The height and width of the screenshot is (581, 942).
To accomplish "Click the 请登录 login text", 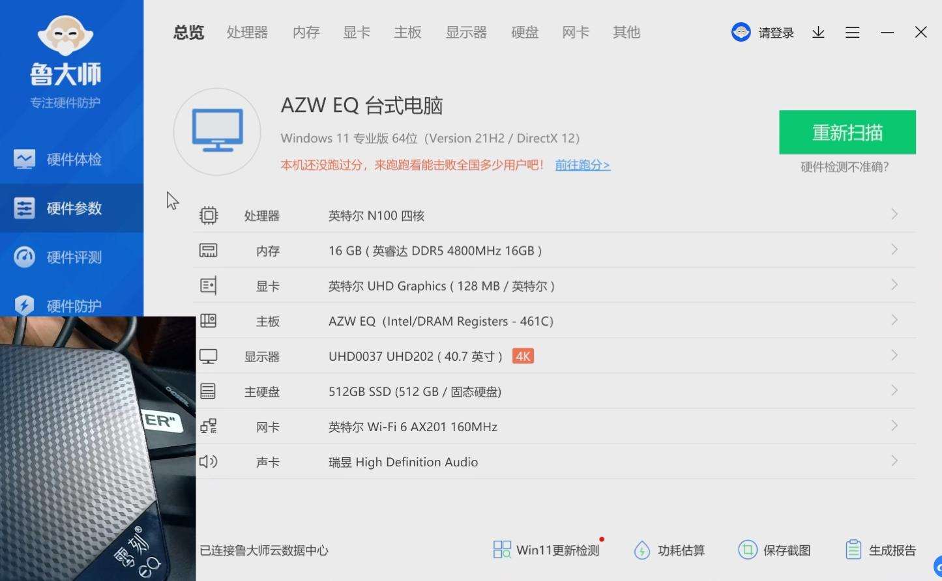I will [776, 33].
